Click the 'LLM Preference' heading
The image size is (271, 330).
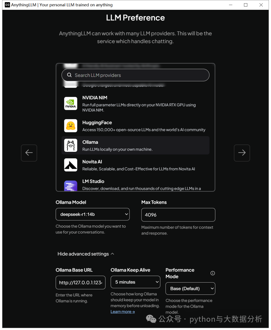135,18
